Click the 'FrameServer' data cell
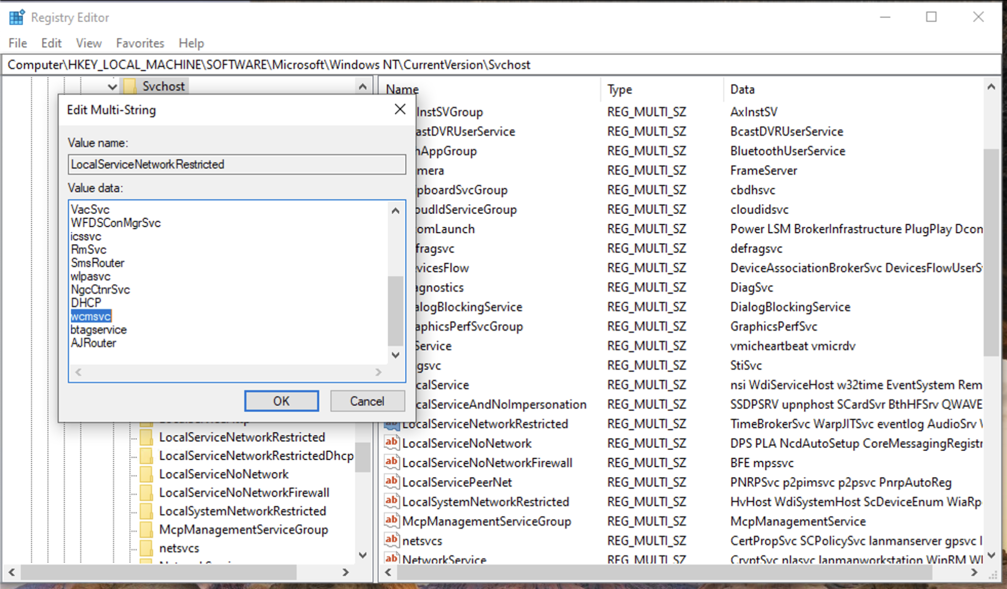 pos(763,170)
